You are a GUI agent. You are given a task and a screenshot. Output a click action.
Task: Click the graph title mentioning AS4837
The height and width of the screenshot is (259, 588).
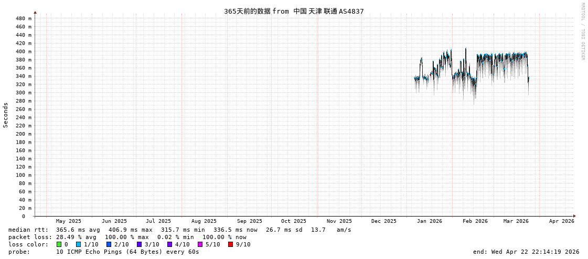pyautogui.click(x=294, y=11)
